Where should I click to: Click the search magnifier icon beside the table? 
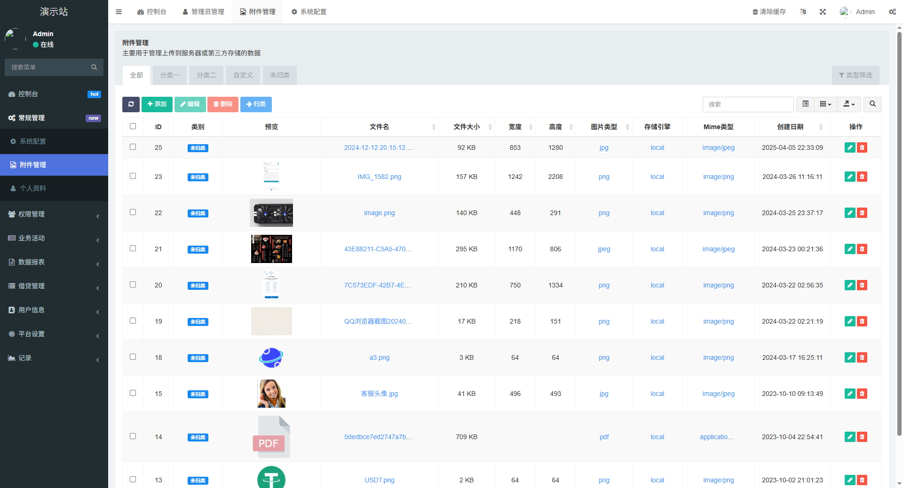pos(872,104)
